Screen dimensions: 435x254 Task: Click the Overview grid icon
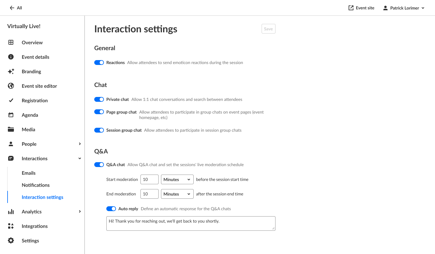[11, 42]
